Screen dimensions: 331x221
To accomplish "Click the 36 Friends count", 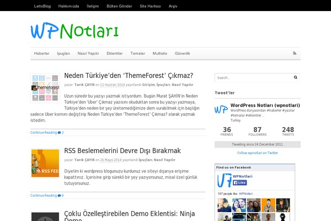I will pos(227,131).
